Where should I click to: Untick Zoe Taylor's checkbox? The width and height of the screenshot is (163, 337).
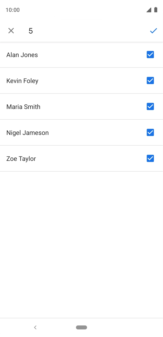(x=150, y=159)
